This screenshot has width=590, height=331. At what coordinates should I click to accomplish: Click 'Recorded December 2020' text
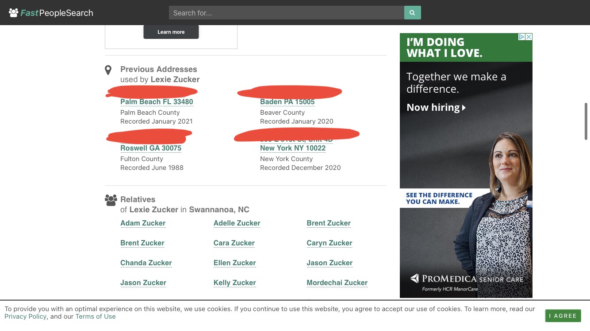(x=300, y=168)
